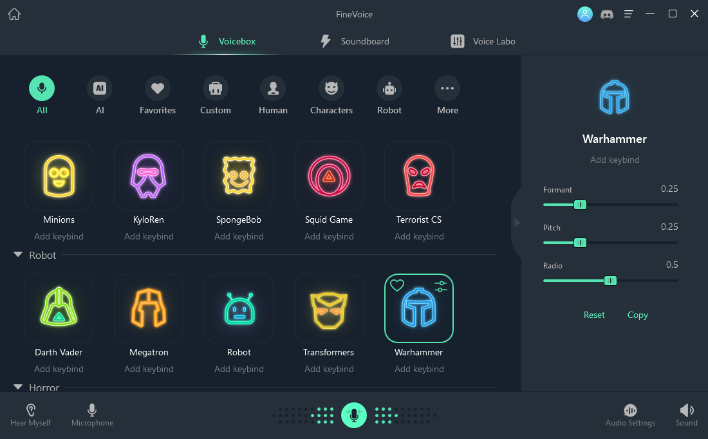Select the Megatron voice
The width and height of the screenshot is (708, 439).
(149, 308)
